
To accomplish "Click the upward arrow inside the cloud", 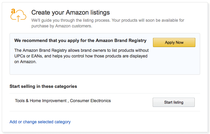I will 18,18.
